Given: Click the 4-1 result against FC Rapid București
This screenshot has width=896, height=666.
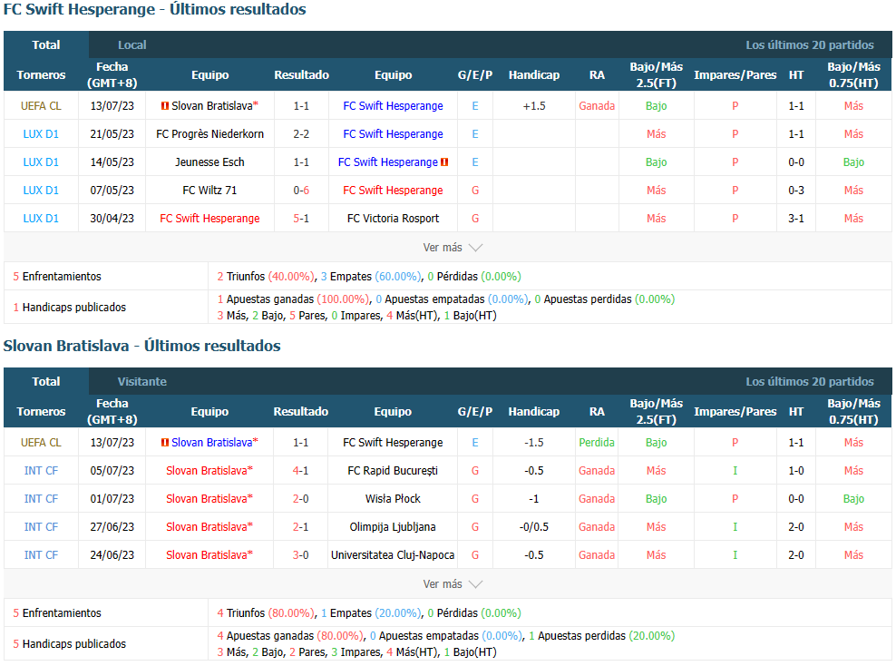Looking at the screenshot, I should [x=300, y=471].
